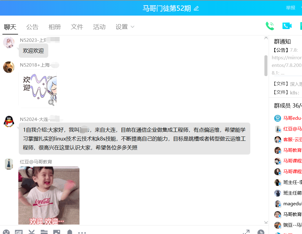Open the emoji picker in chat toolbar
The image size is (302, 234).
coord(6,232)
